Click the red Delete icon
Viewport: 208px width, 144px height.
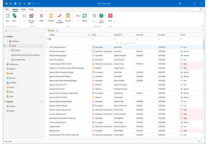coord(41,16)
